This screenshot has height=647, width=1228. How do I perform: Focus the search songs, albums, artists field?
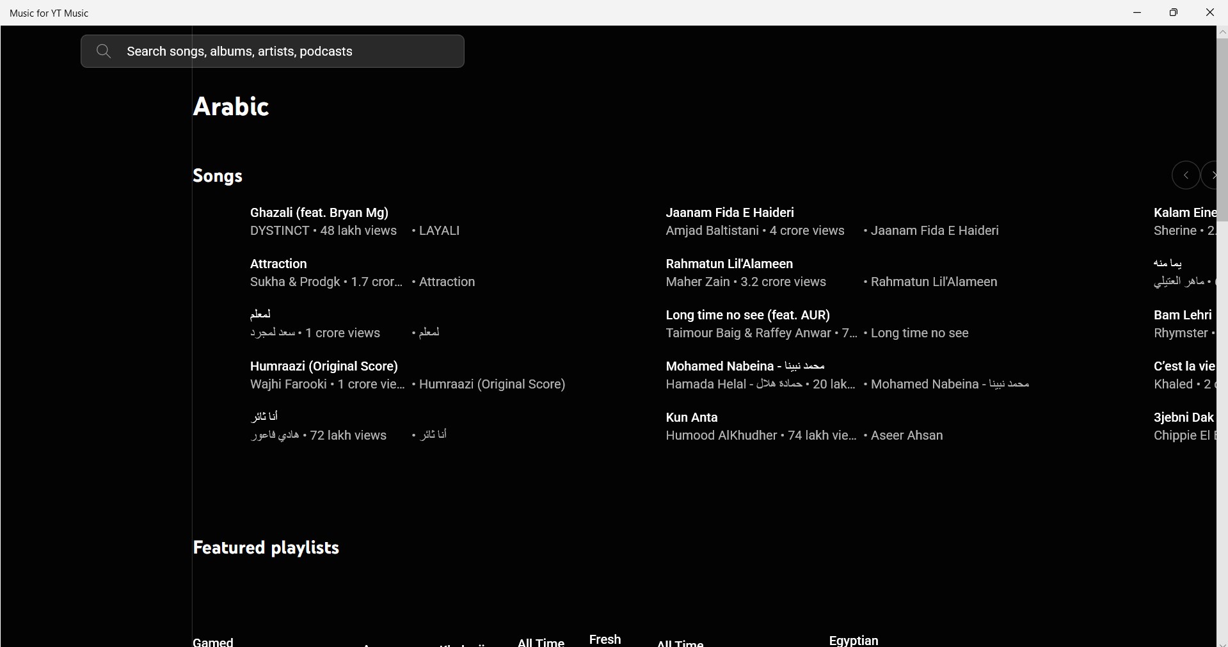tap(273, 51)
